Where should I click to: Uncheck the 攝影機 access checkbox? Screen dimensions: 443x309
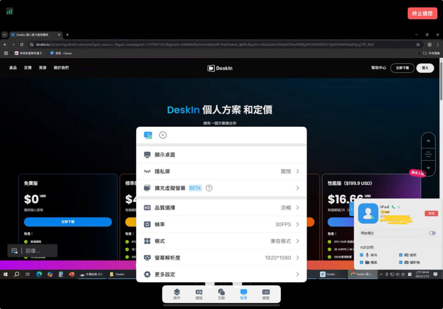point(401,262)
